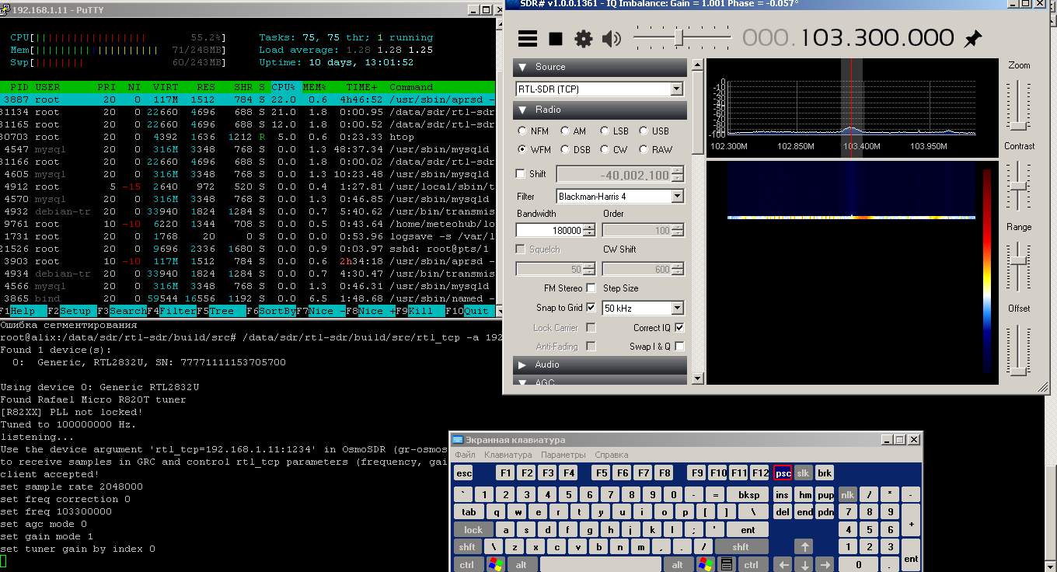Open the Blackman-Harris 4 filter dropdown

[677, 196]
